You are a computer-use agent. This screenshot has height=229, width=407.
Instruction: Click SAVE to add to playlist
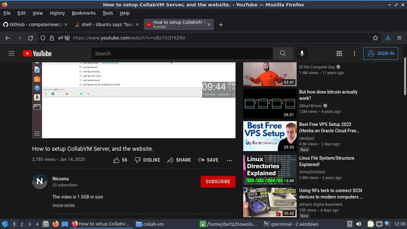208,160
